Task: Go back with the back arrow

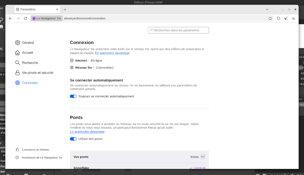Action: point(11,18)
